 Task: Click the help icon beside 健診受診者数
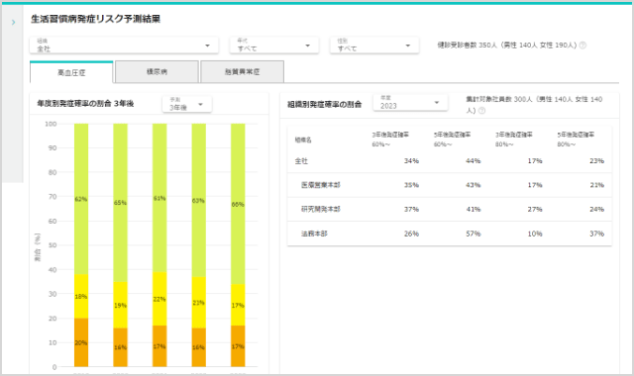click(x=582, y=46)
